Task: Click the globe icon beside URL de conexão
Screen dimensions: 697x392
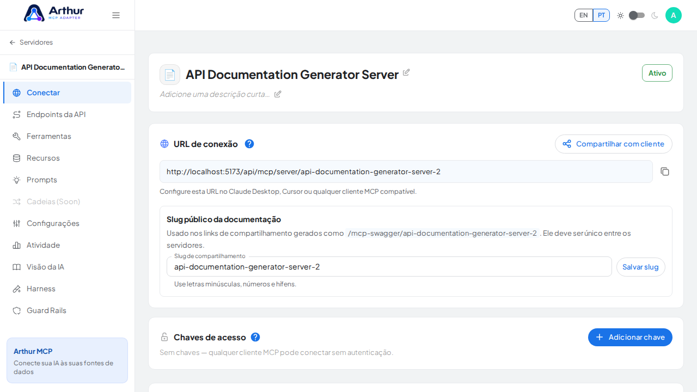Action: click(x=164, y=144)
